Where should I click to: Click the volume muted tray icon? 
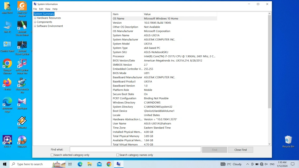[x=266, y=164]
